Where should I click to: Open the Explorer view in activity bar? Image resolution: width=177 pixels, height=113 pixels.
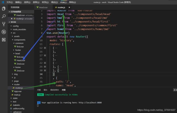click(x=4, y=8)
